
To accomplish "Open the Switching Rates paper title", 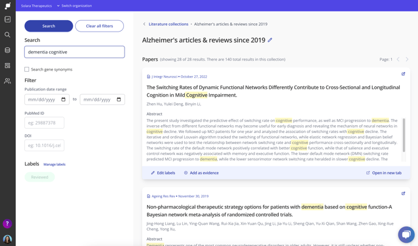I will pyautogui.click(x=273, y=91).
